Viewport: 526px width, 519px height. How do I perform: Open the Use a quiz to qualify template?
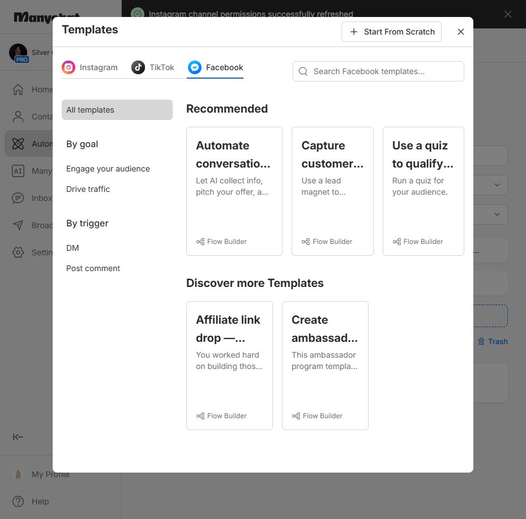[x=424, y=191]
